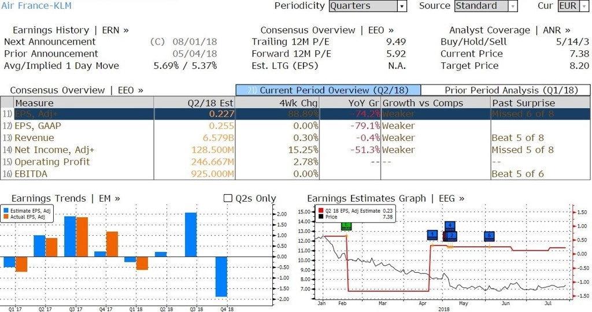592x312 pixels.
Task: Click Prior Announcement date 05/04/18
Action: point(195,54)
